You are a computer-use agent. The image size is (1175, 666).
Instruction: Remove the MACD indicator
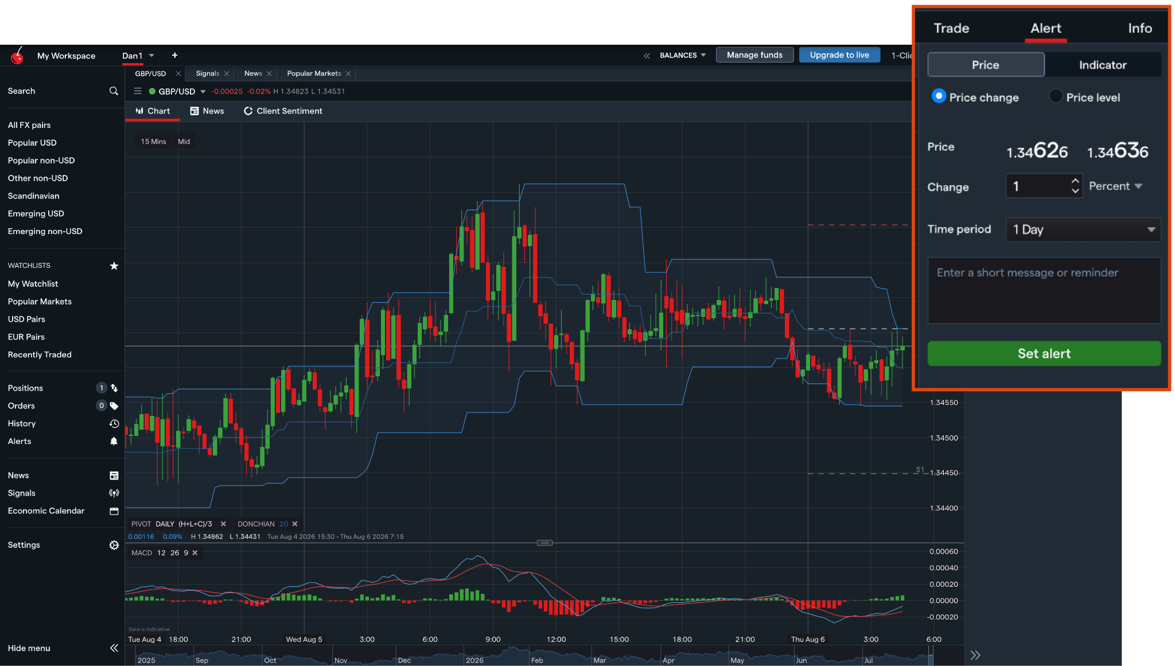(x=195, y=553)
